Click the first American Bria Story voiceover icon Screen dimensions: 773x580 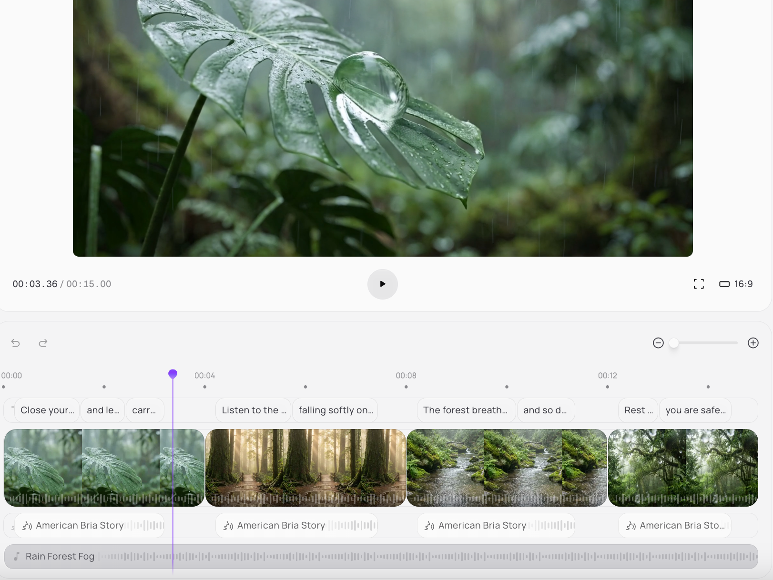pyautogui.click(x=27, y=526)
